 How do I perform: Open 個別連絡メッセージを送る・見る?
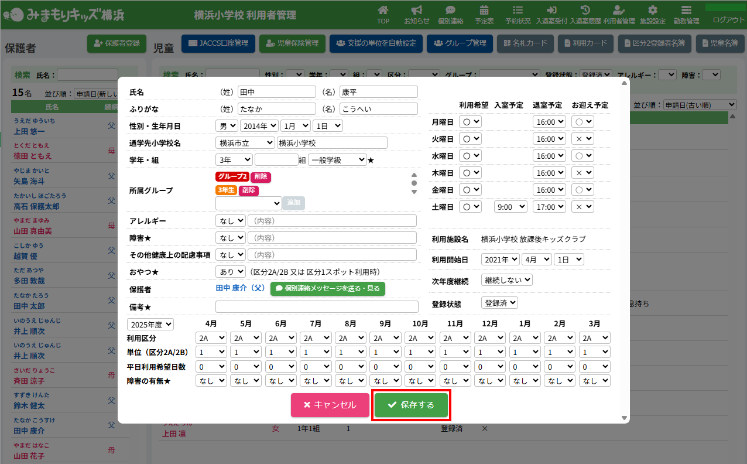(x=328, y=289)
